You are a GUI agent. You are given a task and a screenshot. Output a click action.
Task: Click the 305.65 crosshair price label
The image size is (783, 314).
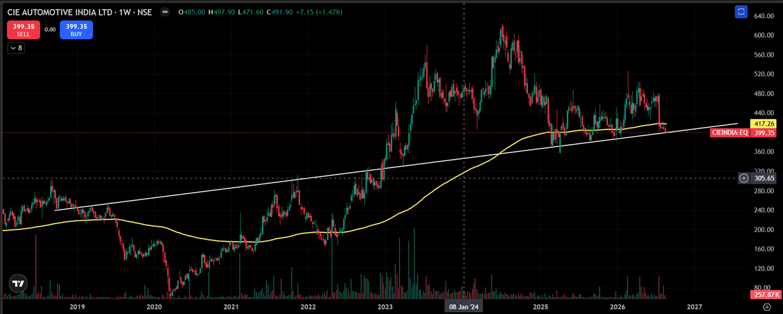(765, 177)
